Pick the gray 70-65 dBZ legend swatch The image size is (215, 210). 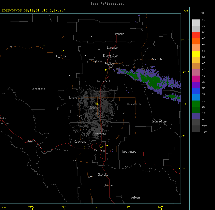[x=196, y=29]
